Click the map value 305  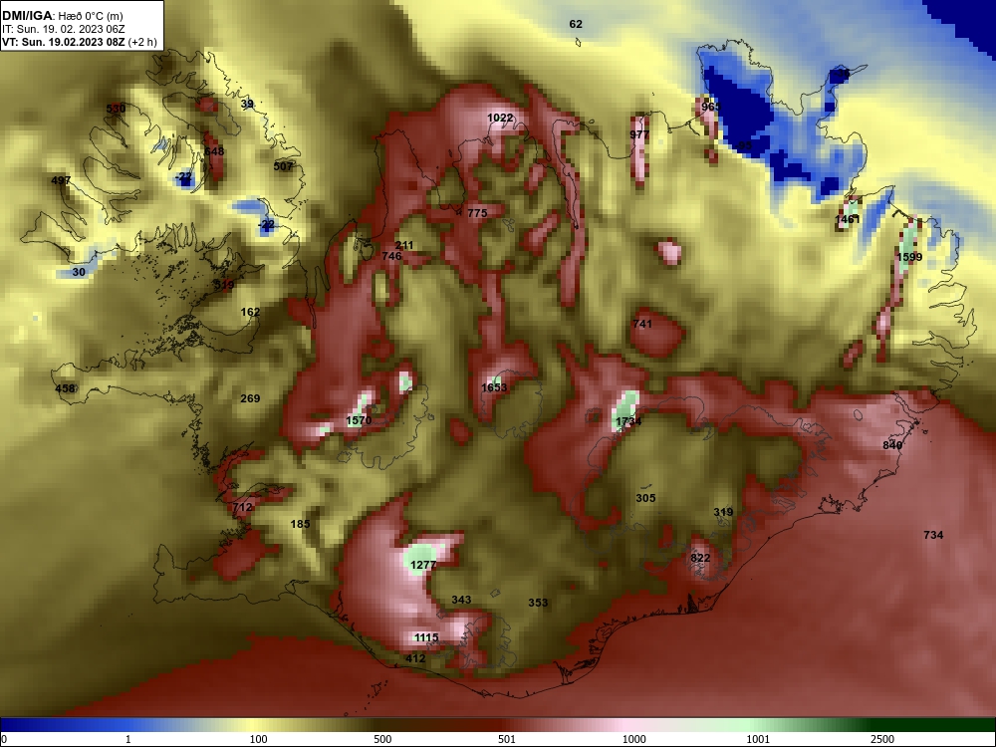645,499
